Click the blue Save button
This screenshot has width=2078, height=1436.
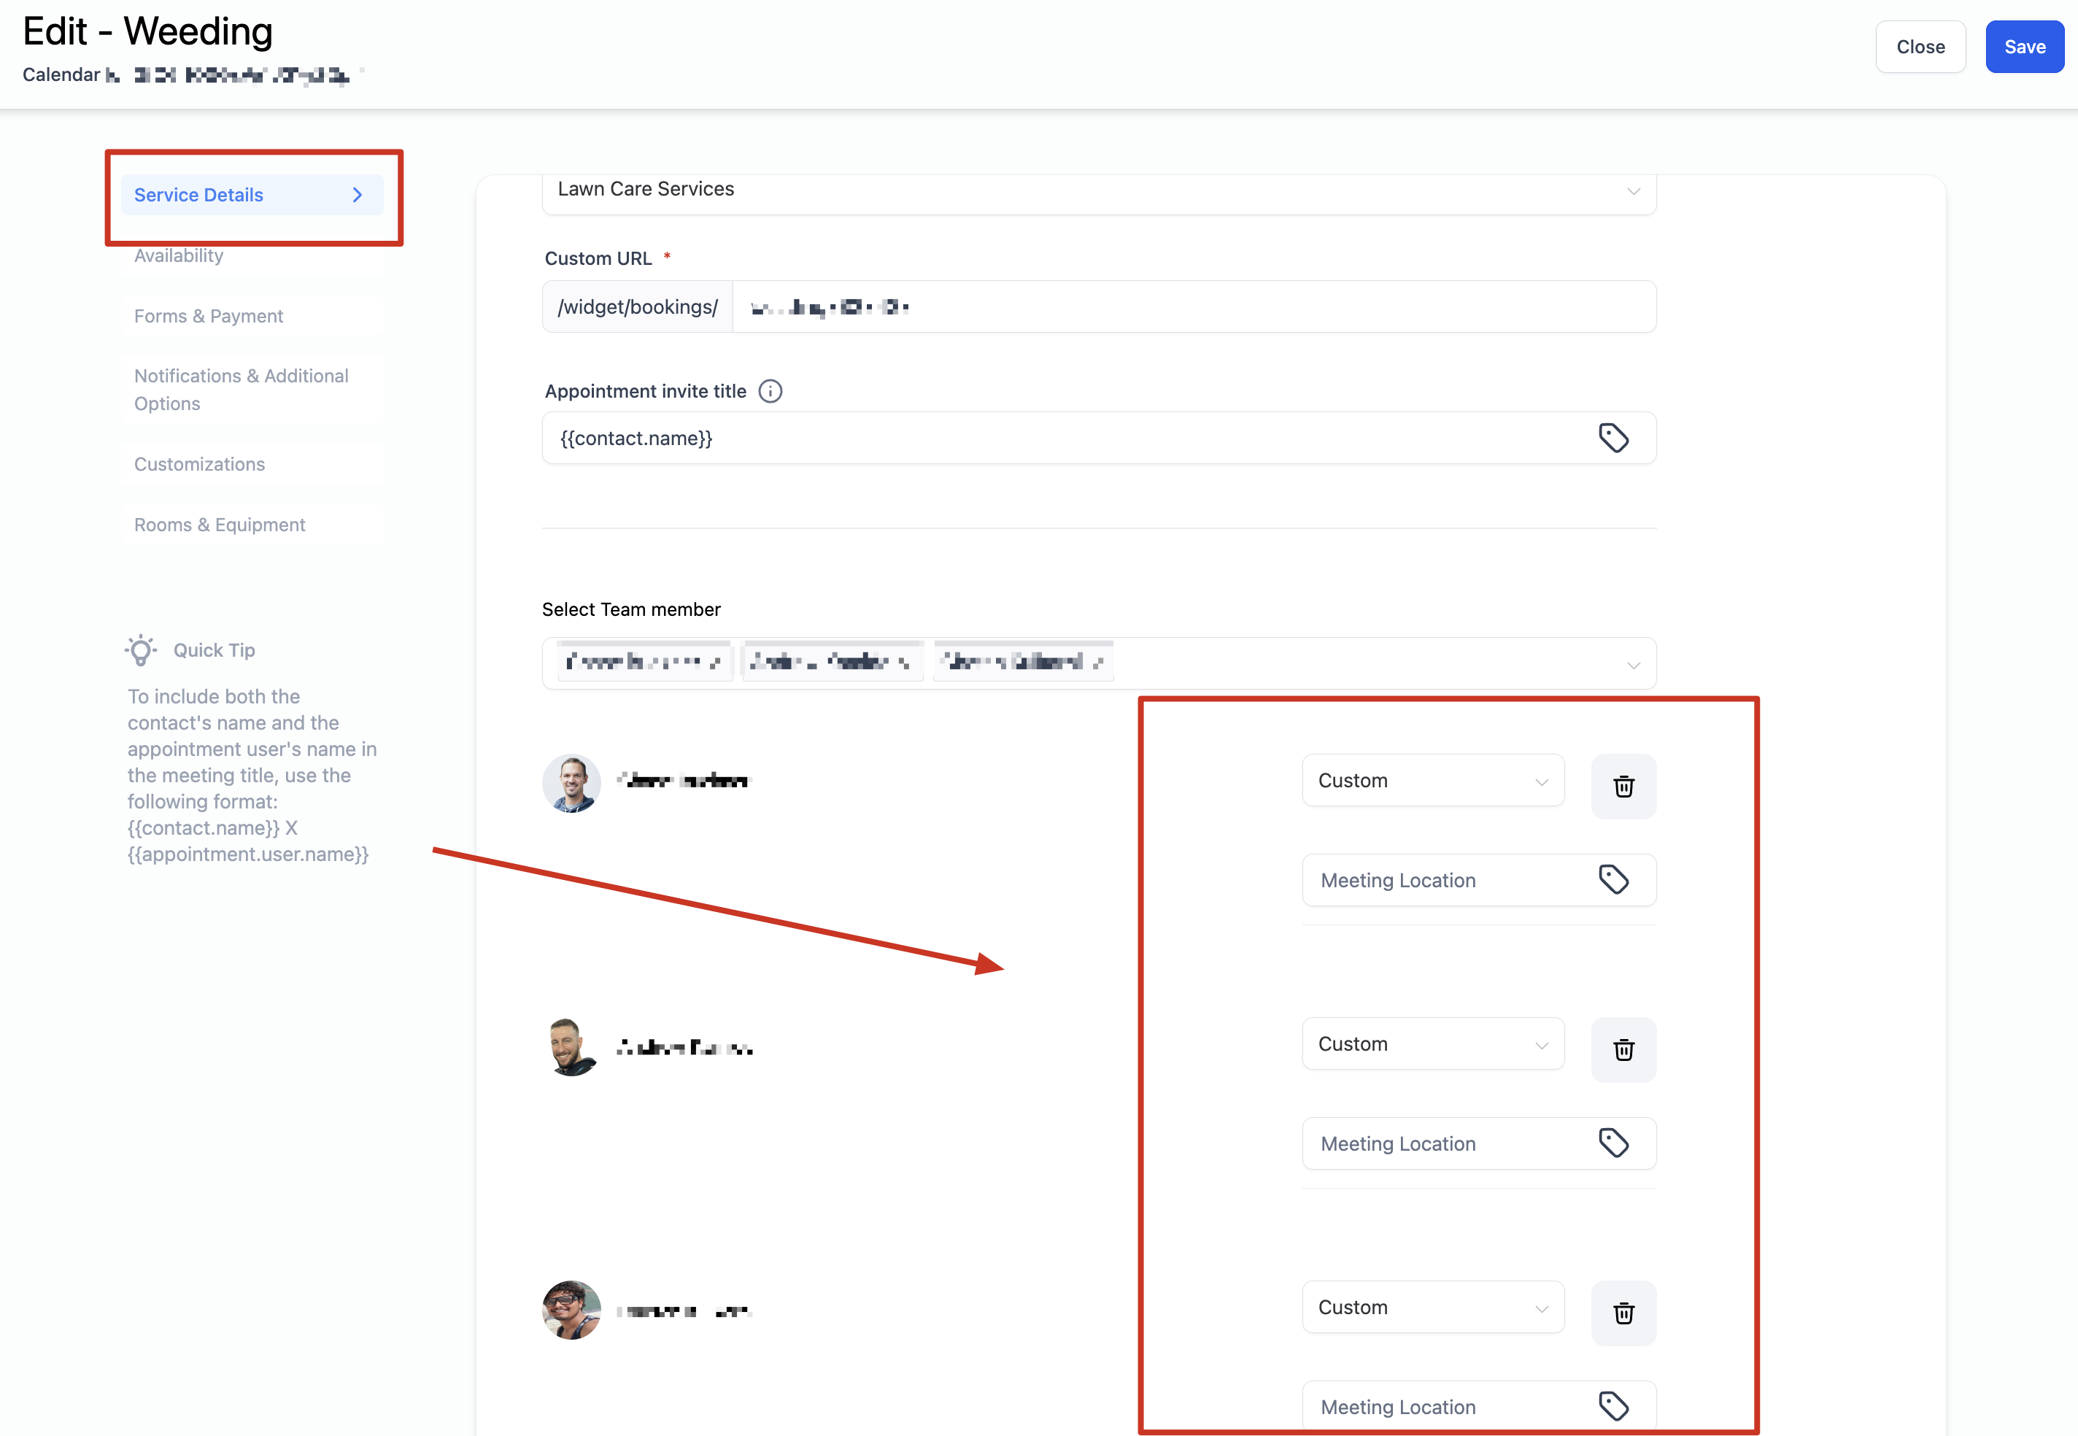coord(2024,47)
